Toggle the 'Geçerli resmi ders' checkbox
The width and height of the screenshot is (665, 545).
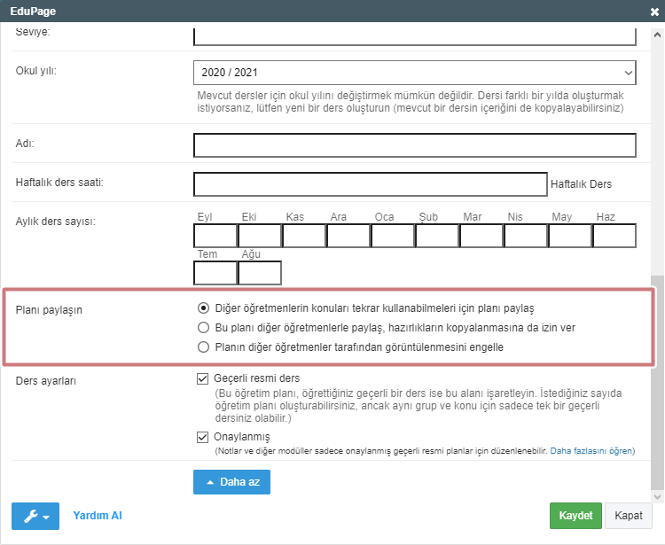coord(203,378)
